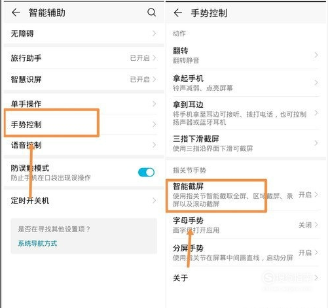Open 翻转 静音 gesture option

246,55
